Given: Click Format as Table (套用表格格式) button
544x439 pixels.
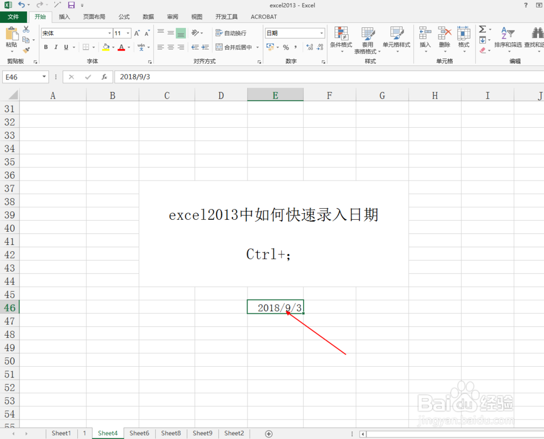Looking at the screenshot, I should click(x=367, y=41).
